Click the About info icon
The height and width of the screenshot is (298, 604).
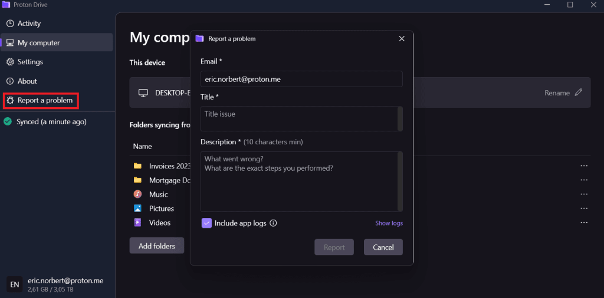click(x=11, y=81)
